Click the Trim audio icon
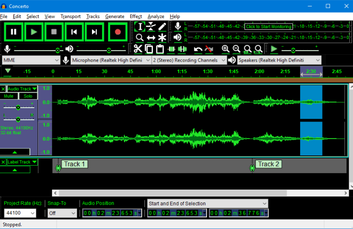The image size is (353, 229). [171, 49]
